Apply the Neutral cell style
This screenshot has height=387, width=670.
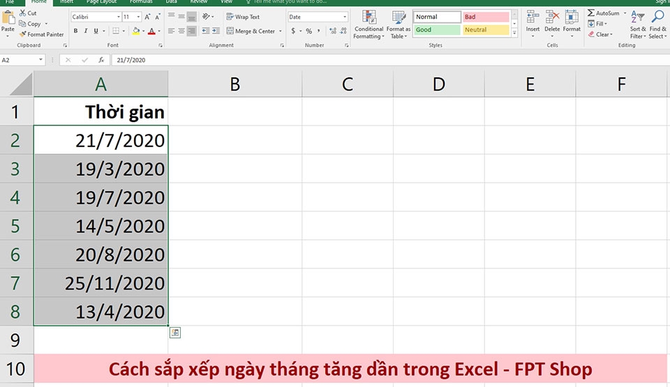(x=486, y=30)
